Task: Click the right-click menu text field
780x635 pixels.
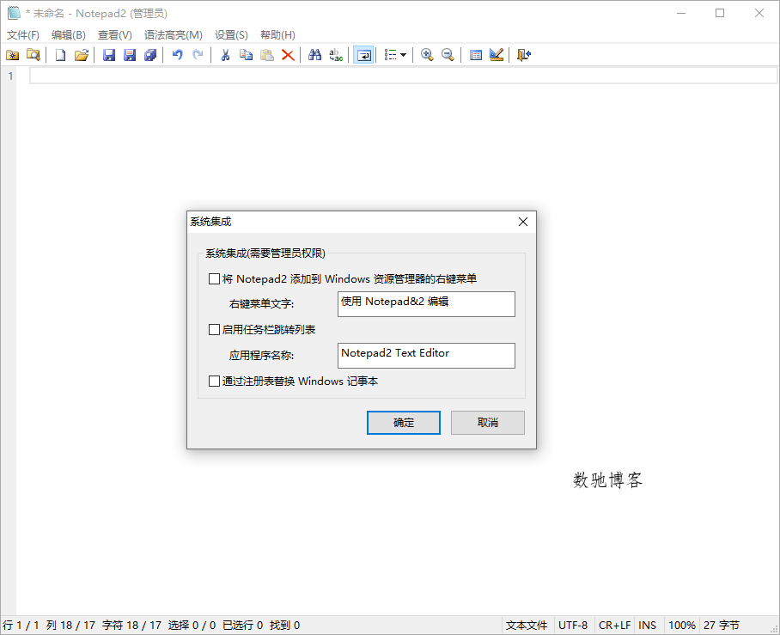Action: (426, 304)
